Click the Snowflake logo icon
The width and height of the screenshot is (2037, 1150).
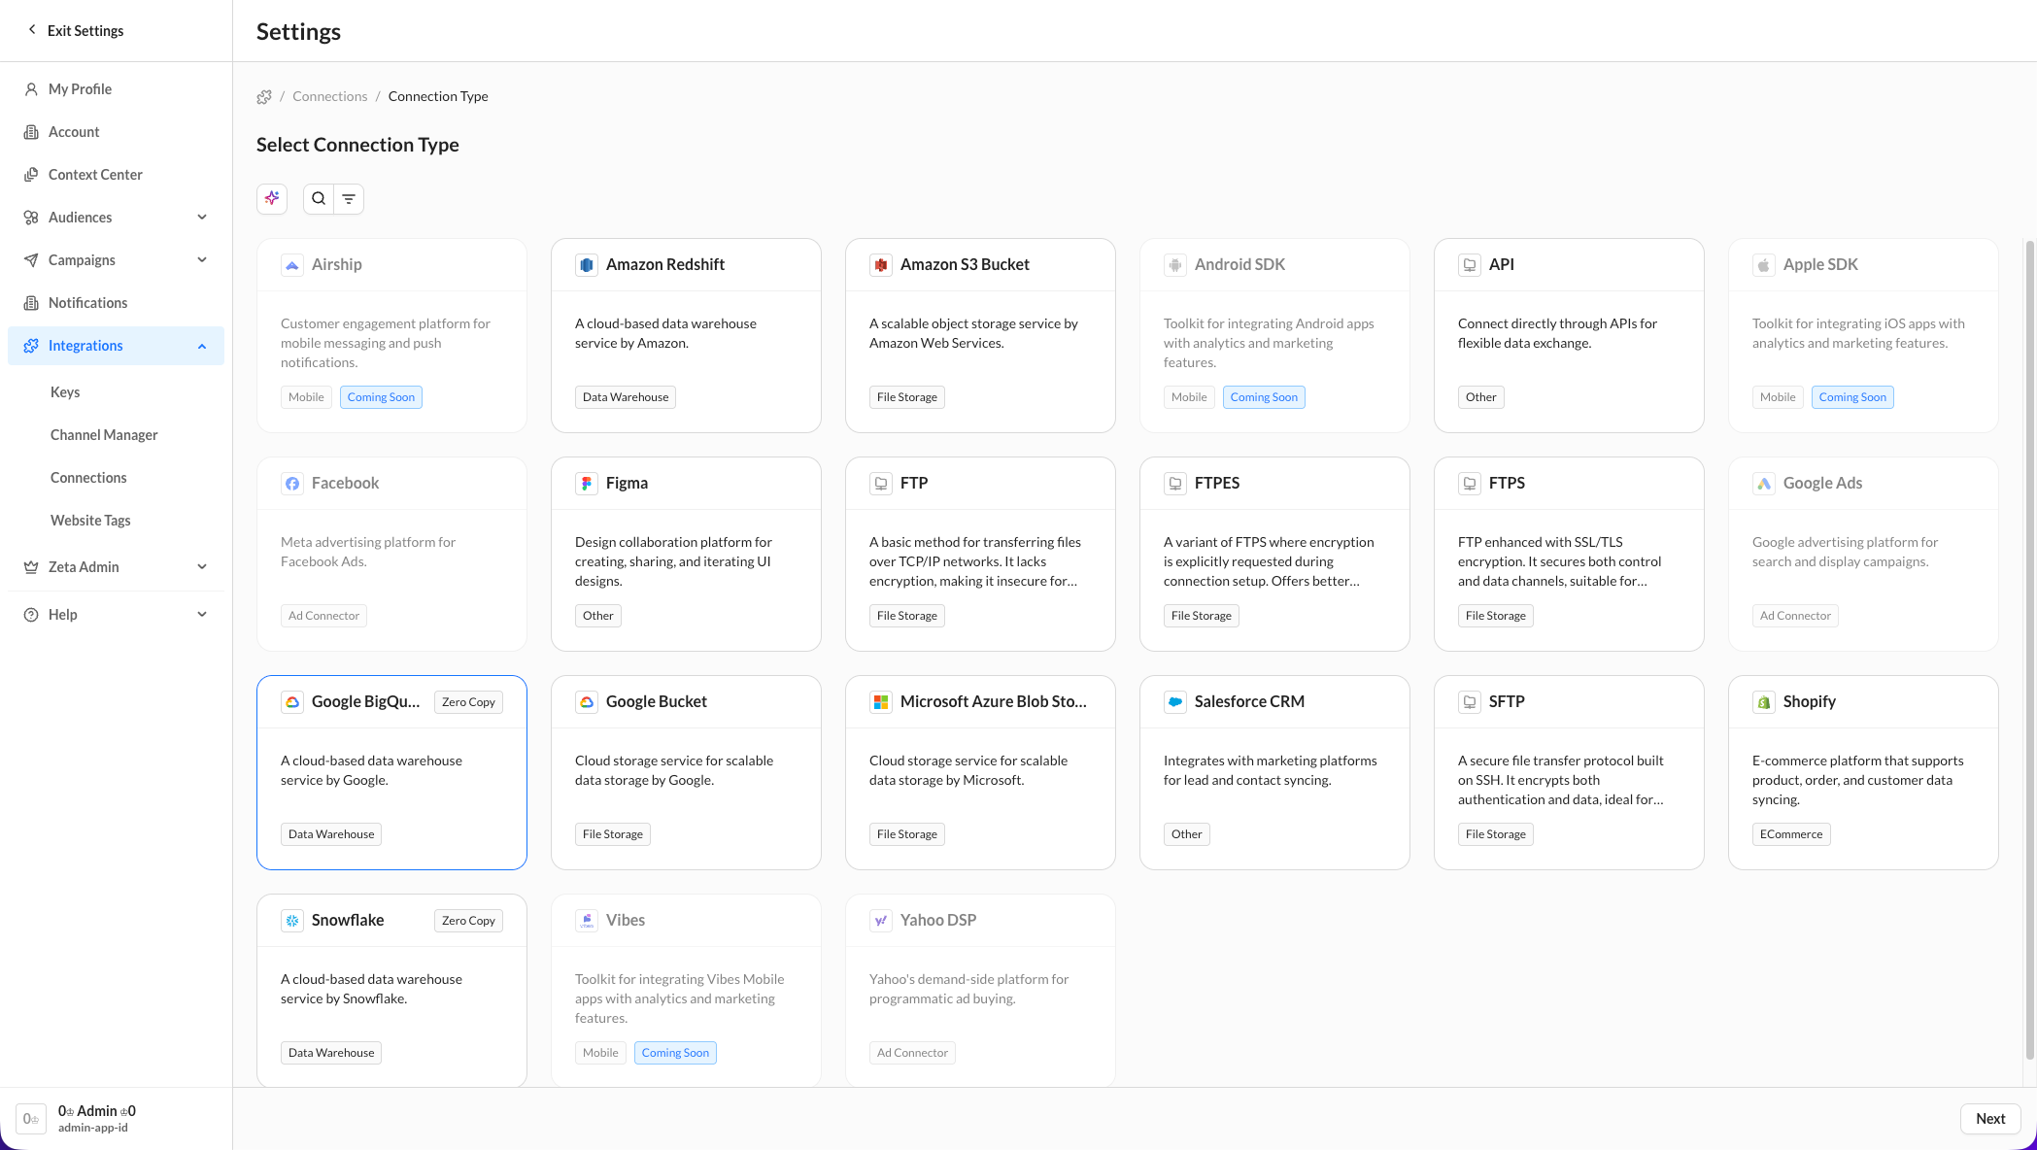tap(292, 921)
